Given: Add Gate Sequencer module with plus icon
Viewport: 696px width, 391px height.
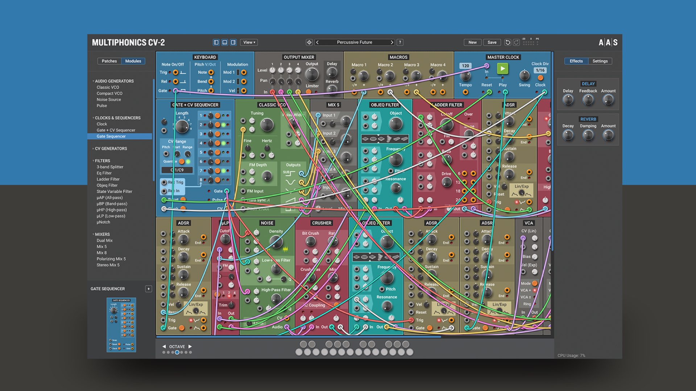Looking at the screenshot, I should 148,289.
